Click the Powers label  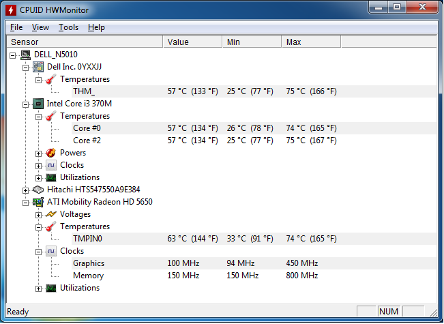click(x=73, y=153)
